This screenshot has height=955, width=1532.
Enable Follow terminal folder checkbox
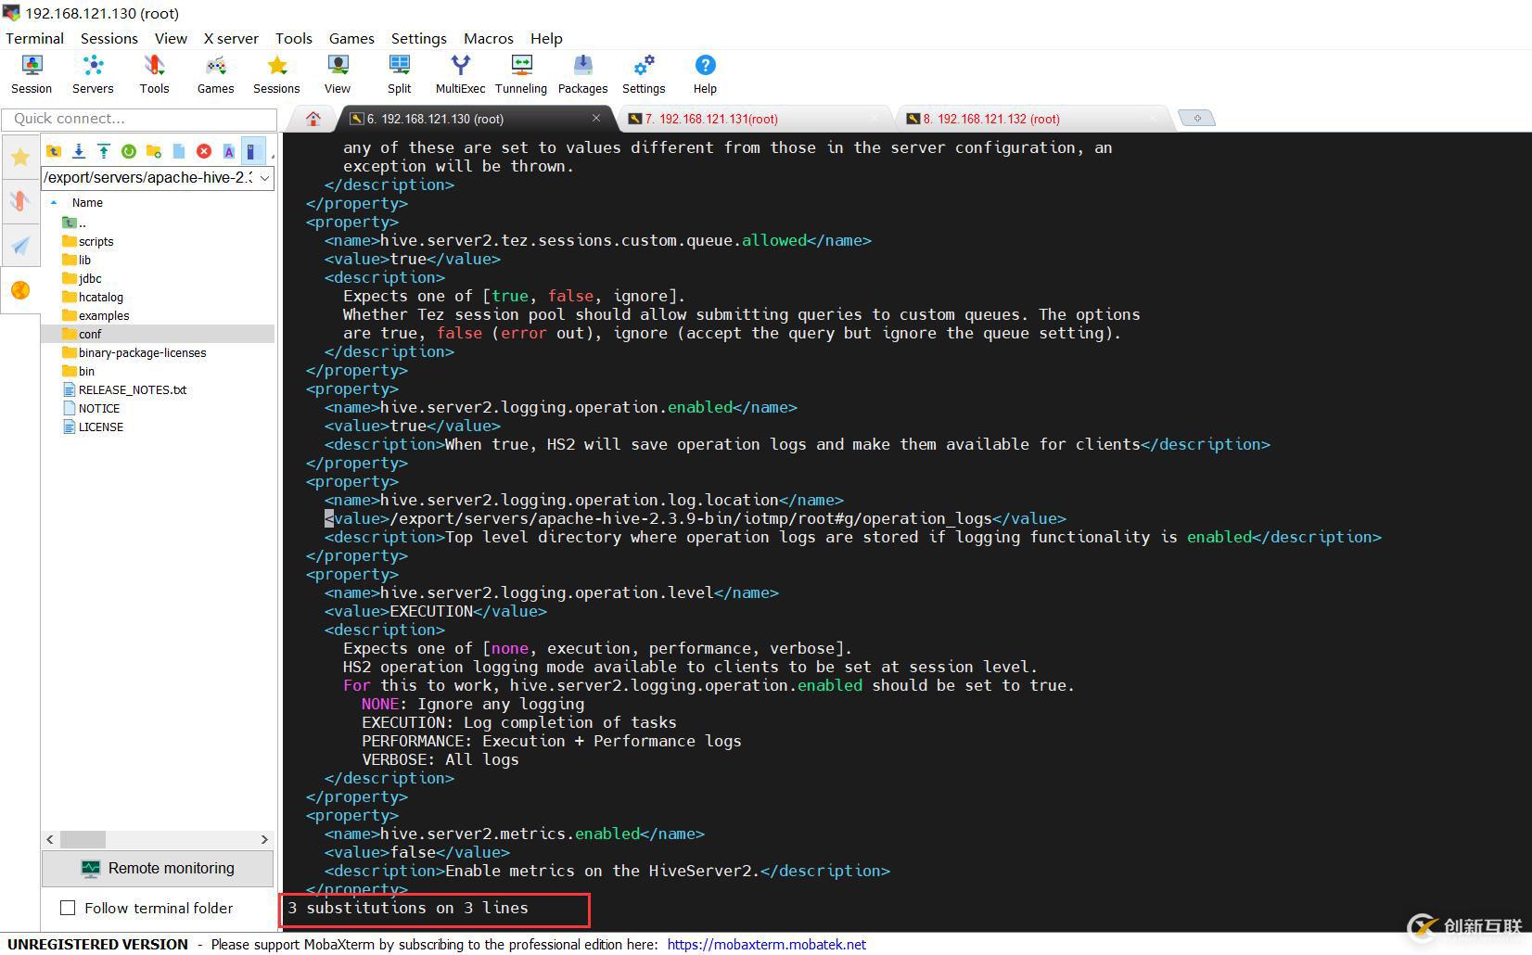tap(68, 908)
